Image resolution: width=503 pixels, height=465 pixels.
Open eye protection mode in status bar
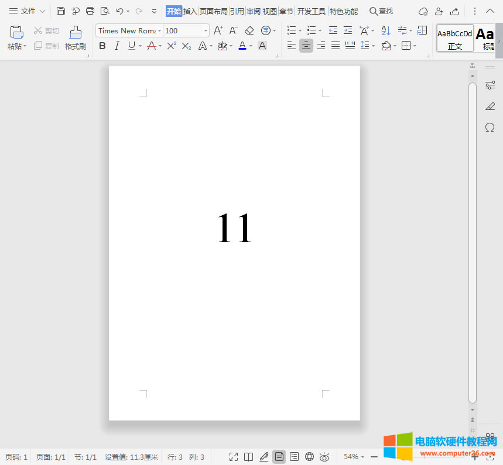pos(324,457)
